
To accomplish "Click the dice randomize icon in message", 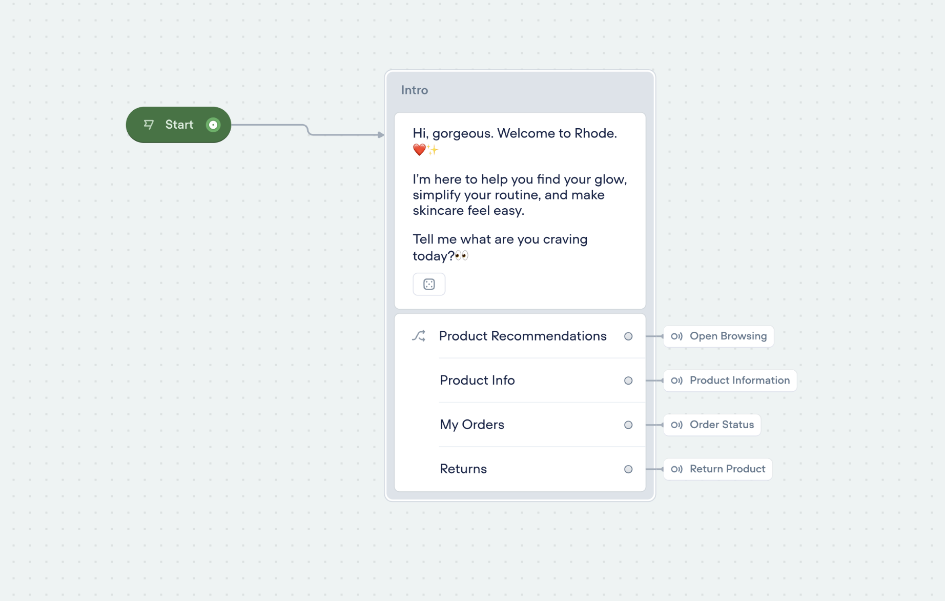I will tap(429, 284).
